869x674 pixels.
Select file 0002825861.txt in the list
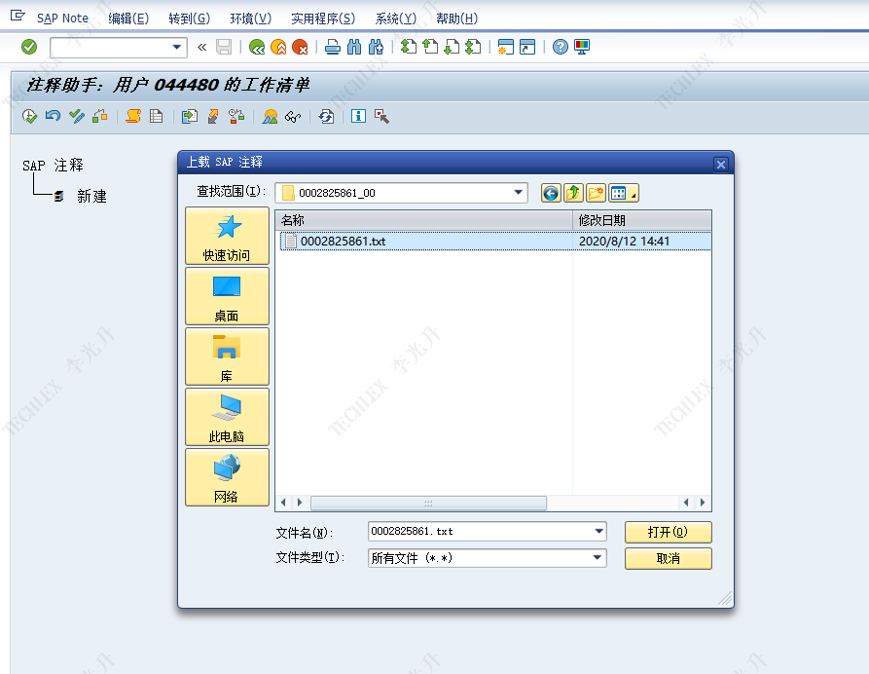tap(495, 242)
